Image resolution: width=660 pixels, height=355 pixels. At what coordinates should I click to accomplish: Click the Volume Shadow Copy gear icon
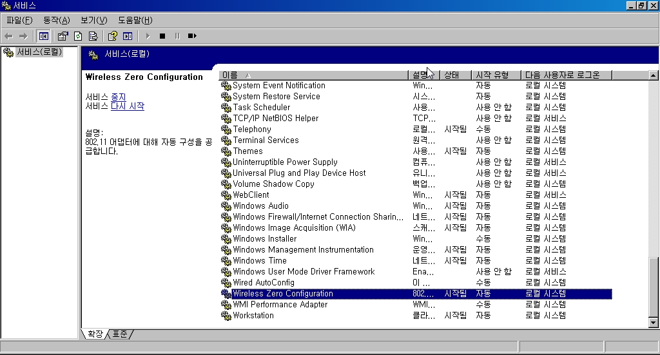pos(226,184)
